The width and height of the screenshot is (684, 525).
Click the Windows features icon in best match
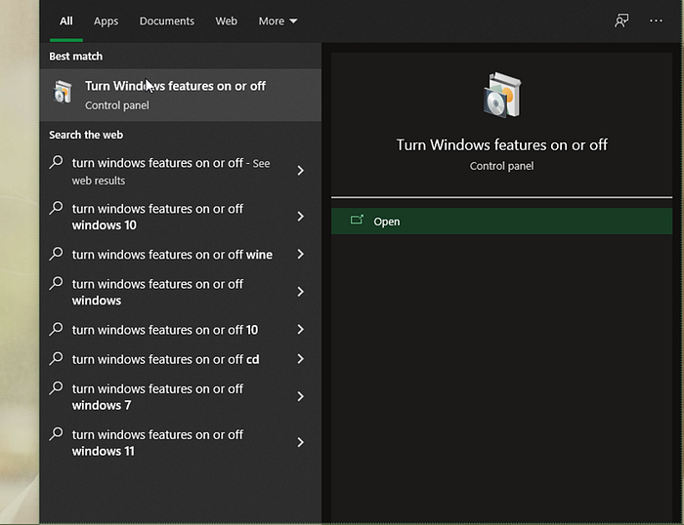(x=63, y=92)
